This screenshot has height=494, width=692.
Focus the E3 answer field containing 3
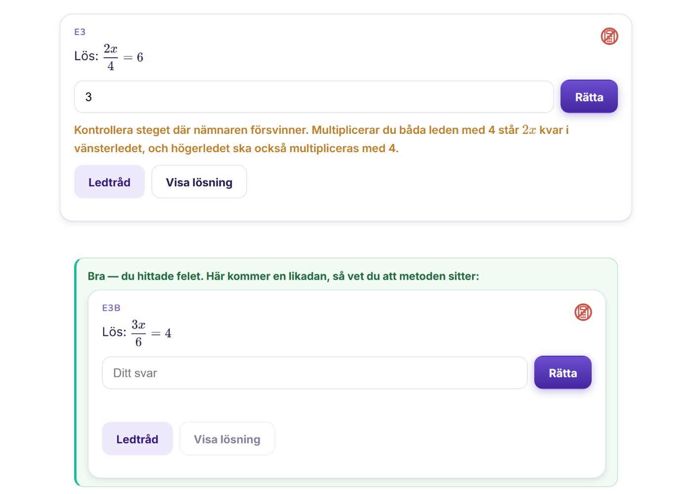tap(314, 97)
